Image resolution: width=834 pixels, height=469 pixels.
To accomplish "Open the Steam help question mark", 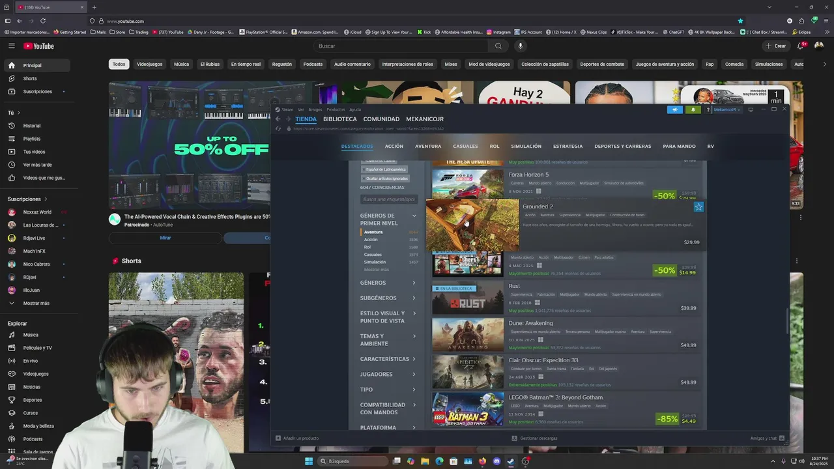I will (x=708, y=109).
